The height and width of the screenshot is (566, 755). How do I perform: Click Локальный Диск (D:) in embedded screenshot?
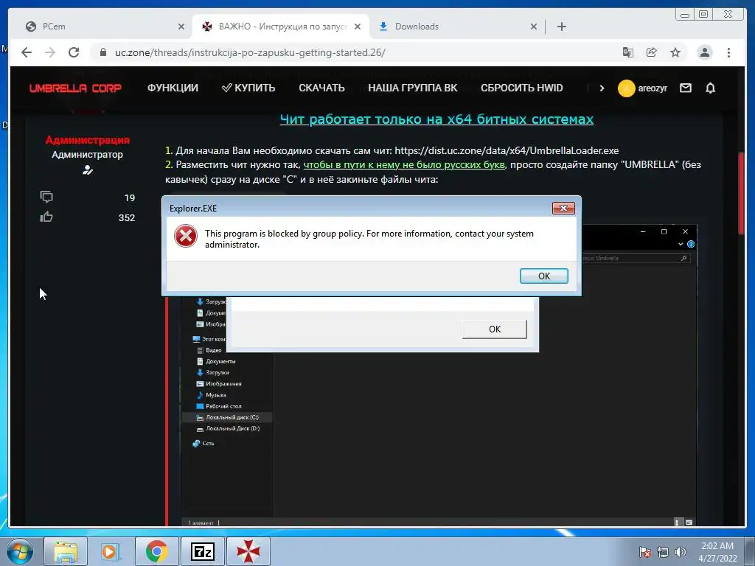228,428
